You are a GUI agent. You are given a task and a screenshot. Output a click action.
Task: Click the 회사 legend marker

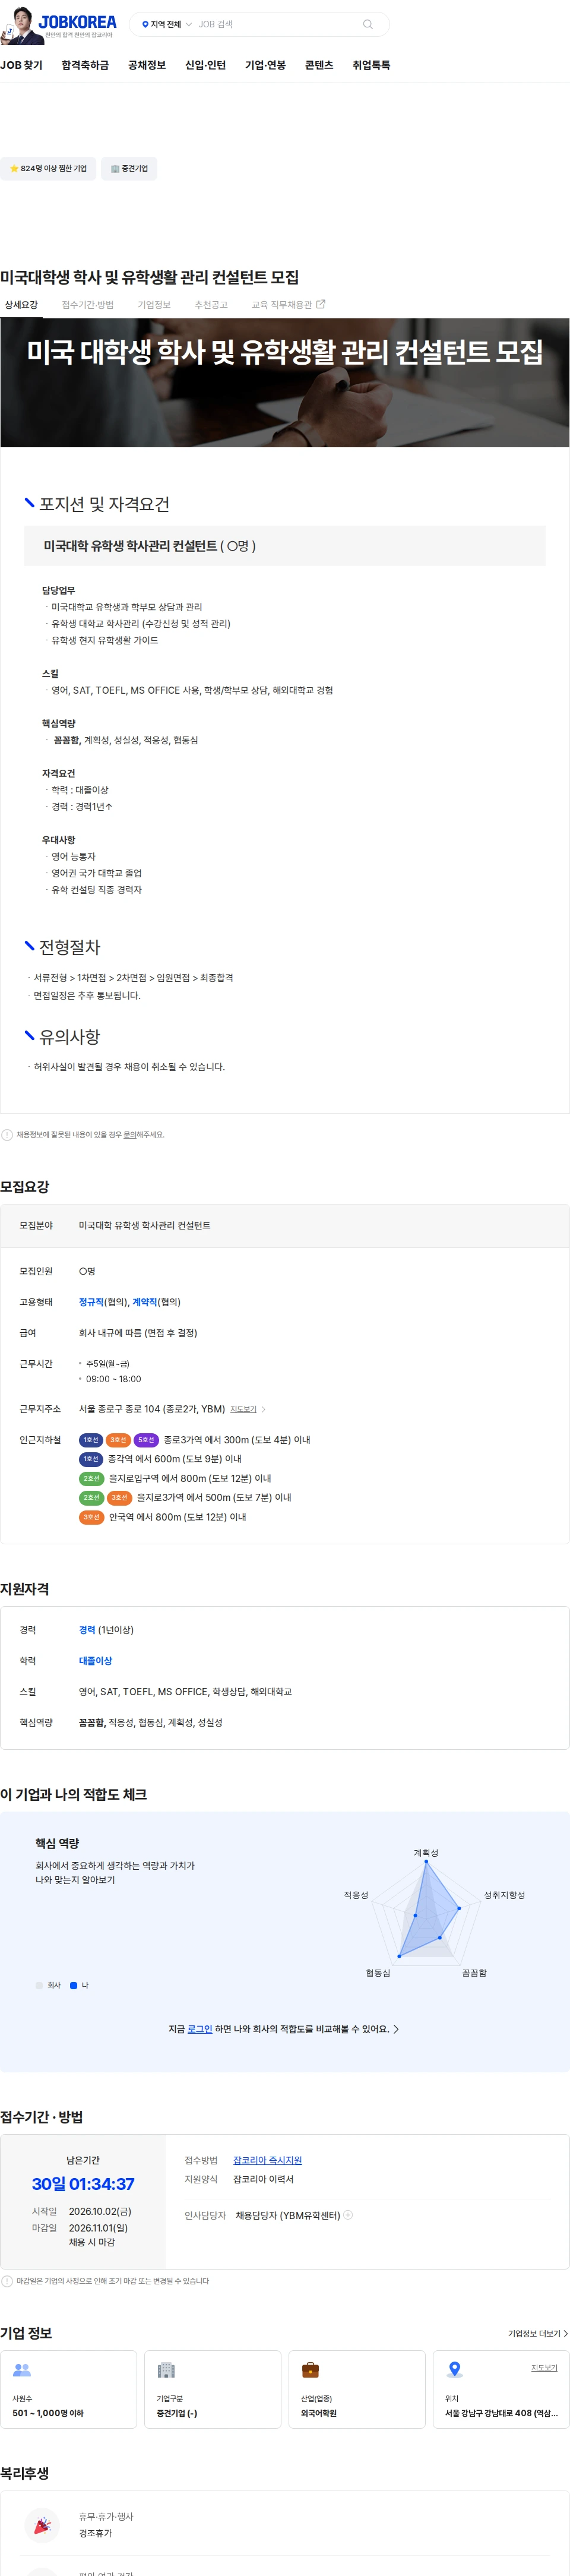(39, 1985)
